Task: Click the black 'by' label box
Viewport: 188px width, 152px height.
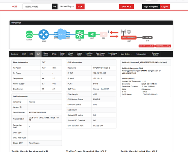Action: point(55,6)
